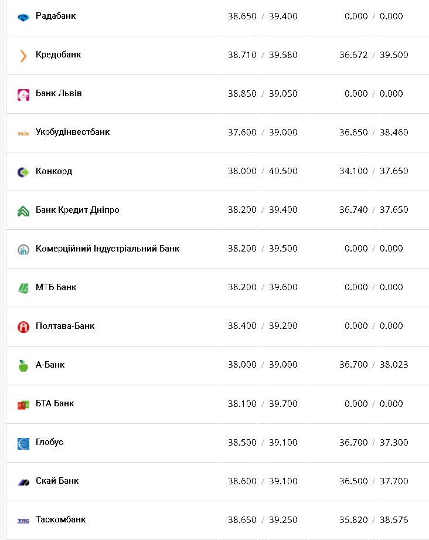Select Конкорд rate 38.000 / 40.500

[x=263, y=171]
